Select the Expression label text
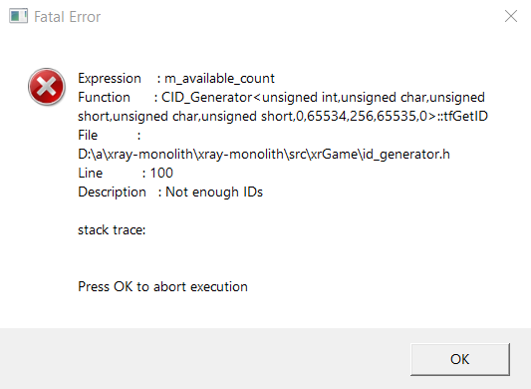This screenshot has height=389, width=531. [x=110, y=79]
